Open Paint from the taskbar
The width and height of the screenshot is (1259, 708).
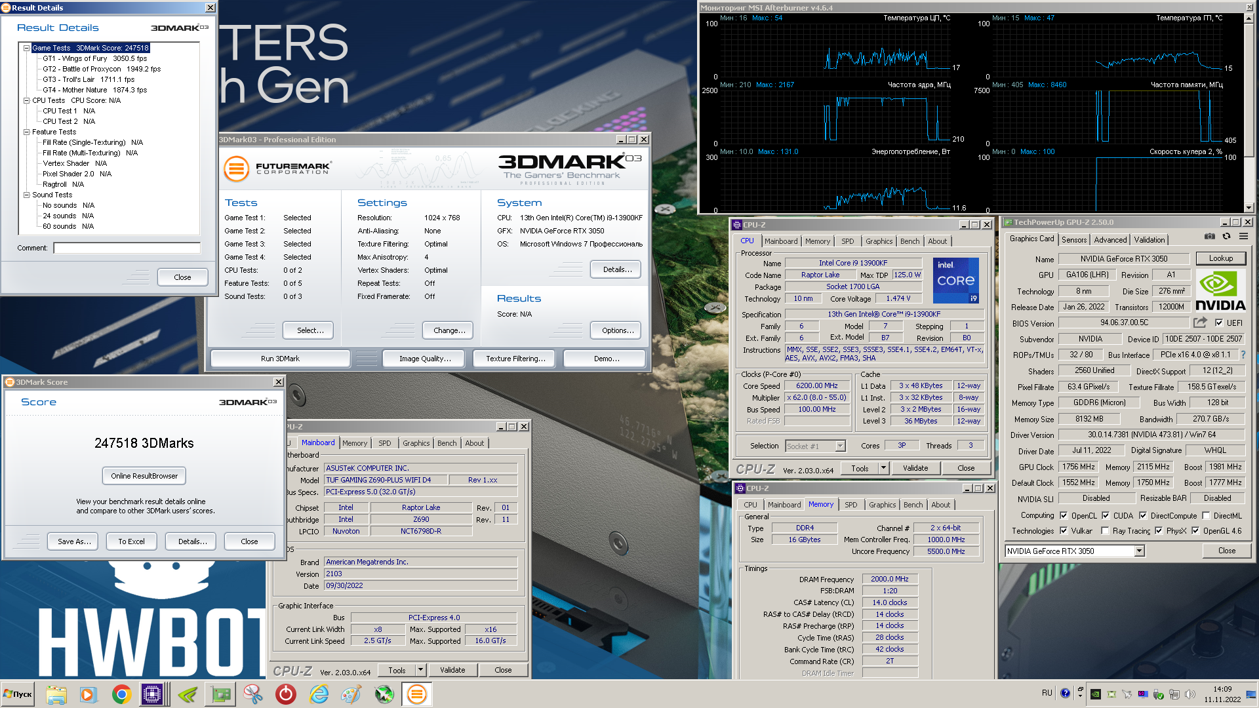coord(351,694)
